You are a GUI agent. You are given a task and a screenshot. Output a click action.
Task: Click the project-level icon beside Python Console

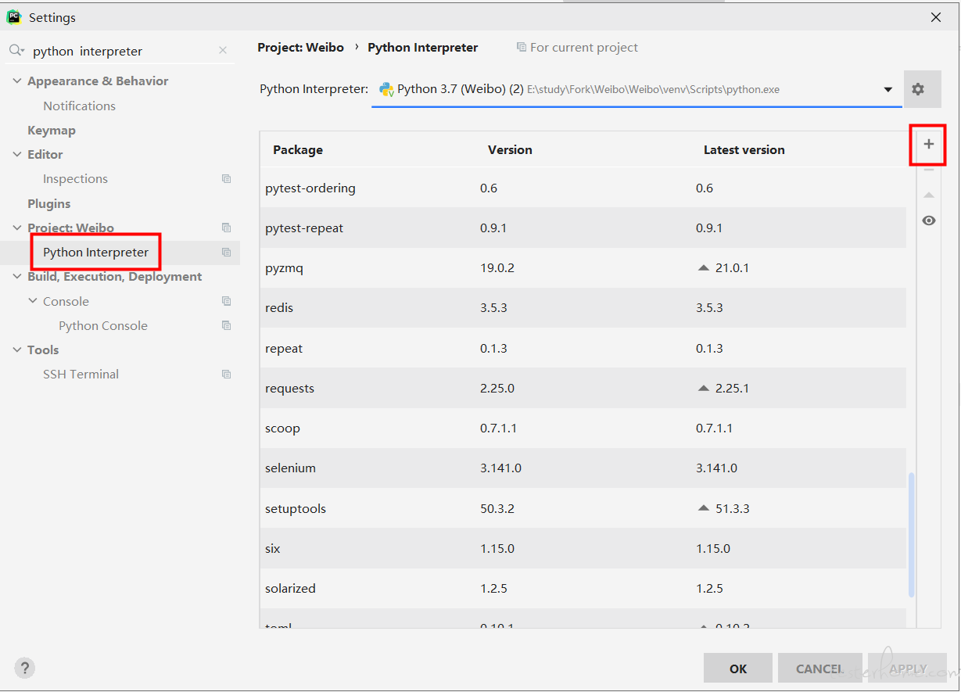[226, 326]
